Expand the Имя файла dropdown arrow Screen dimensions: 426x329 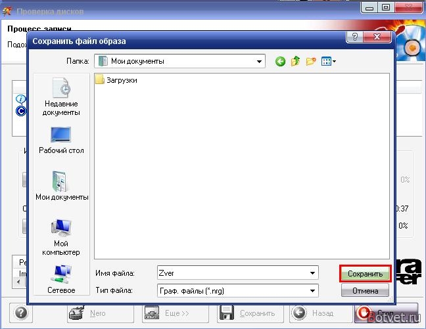[312, 273]
